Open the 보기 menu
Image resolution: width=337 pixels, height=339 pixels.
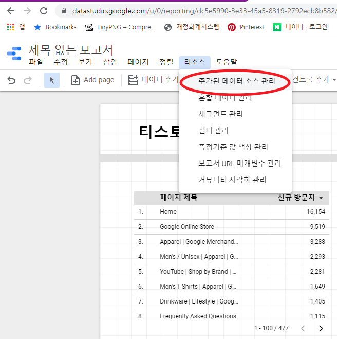85,62
